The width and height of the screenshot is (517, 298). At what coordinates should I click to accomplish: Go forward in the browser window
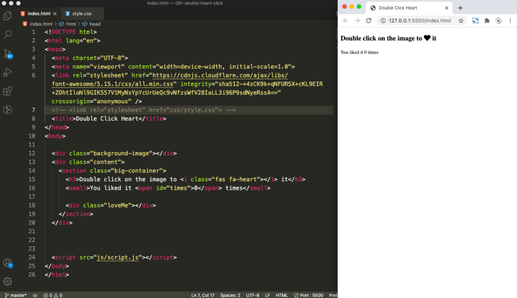point(357,21)
